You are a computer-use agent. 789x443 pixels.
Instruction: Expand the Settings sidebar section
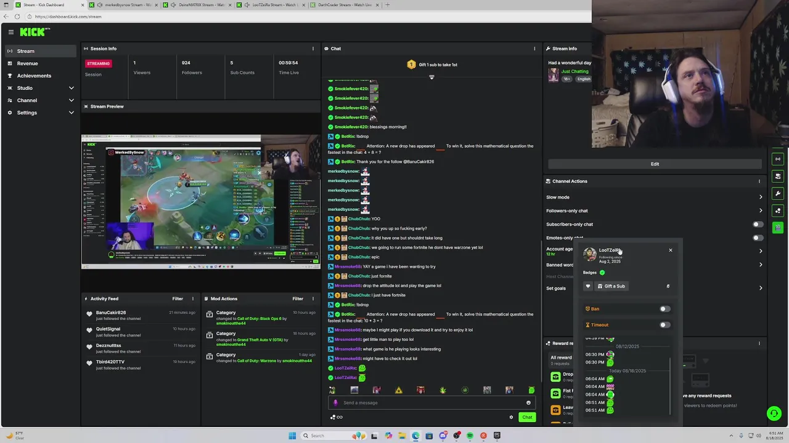coord(71,113)
